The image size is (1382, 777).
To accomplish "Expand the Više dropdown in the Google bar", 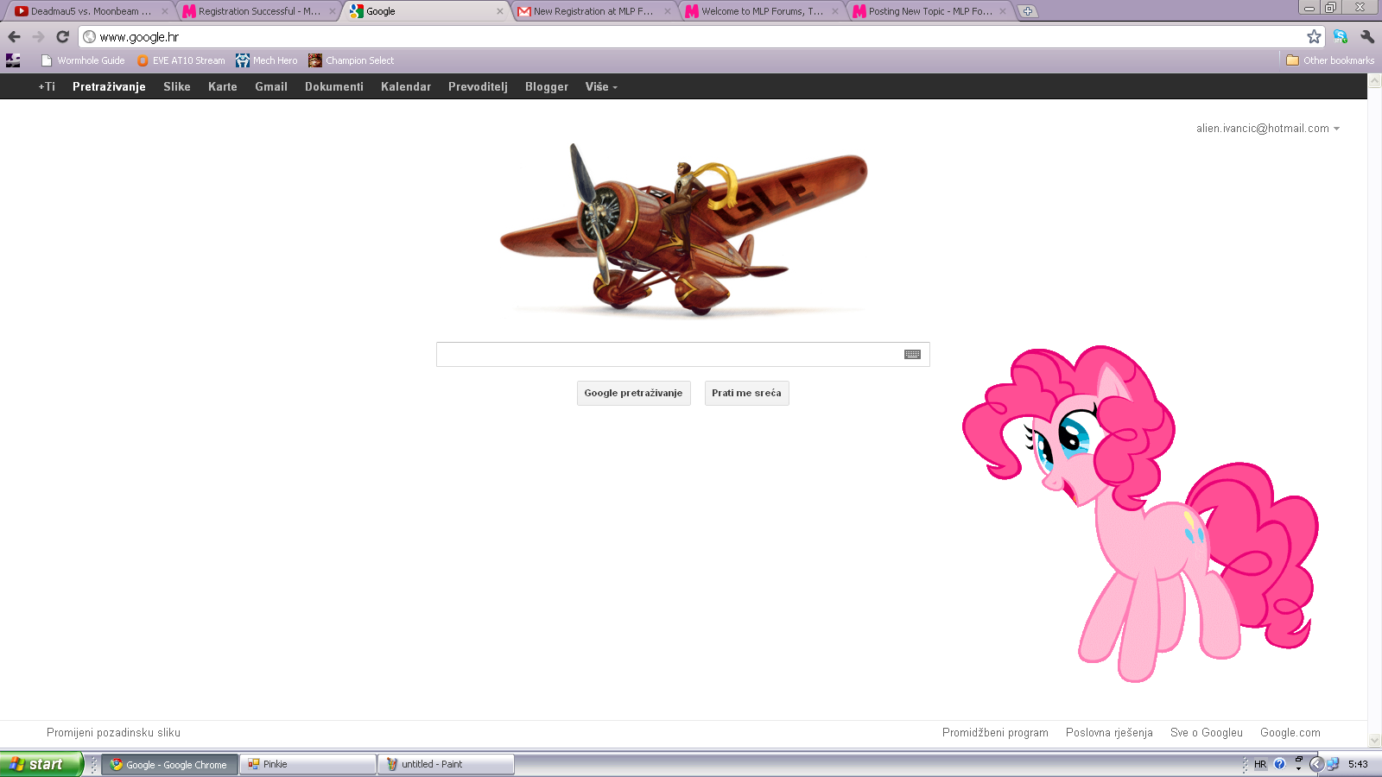I will (601, 86).
